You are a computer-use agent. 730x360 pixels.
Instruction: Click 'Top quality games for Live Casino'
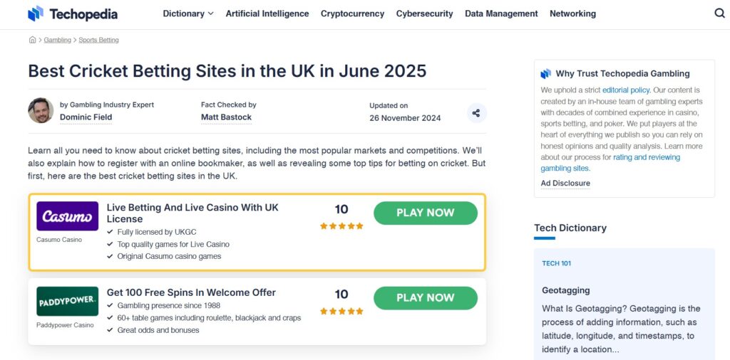point(173,244)
